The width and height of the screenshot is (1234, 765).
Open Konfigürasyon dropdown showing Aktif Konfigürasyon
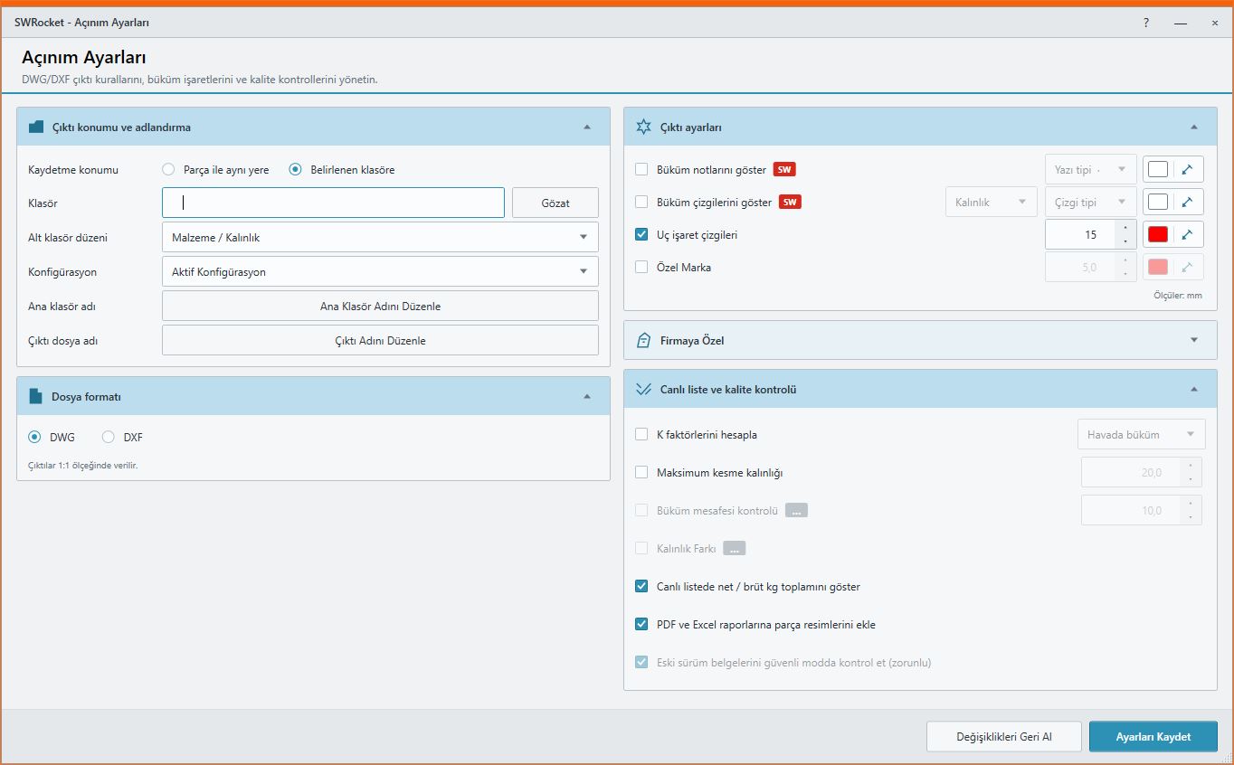(380, 271)
